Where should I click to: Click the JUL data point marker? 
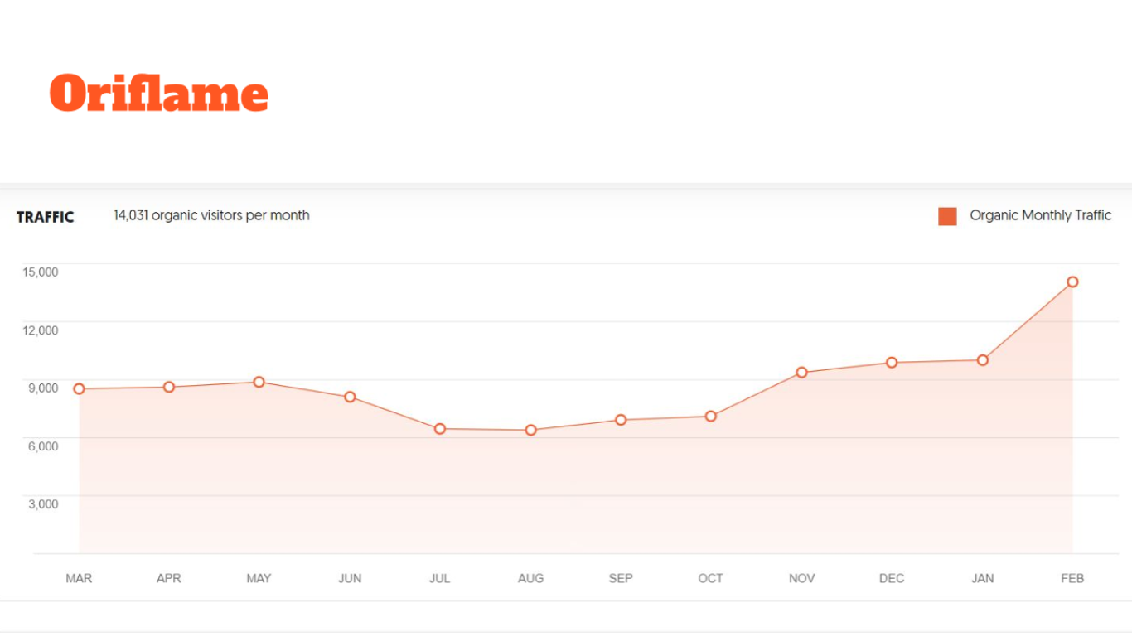pos(440,429)
